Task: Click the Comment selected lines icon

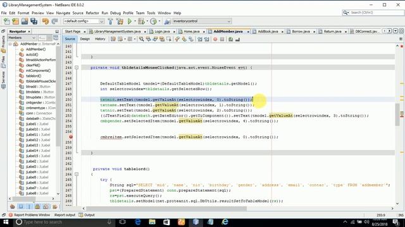Action: click(x=230, y=39)
